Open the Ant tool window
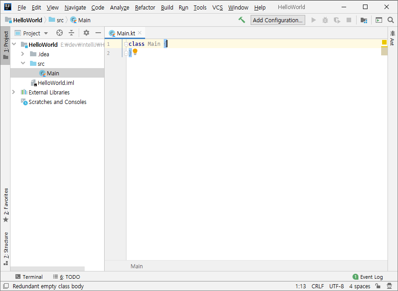 point(393,38)
